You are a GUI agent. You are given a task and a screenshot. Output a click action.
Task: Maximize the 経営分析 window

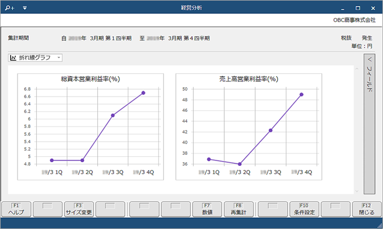[358, 8]
